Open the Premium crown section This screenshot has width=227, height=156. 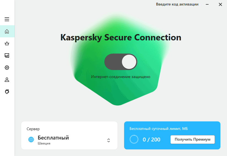(x=7, y=43)
